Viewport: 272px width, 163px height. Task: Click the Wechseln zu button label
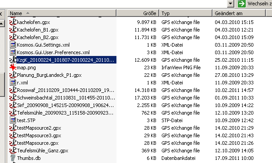point(260,4)
